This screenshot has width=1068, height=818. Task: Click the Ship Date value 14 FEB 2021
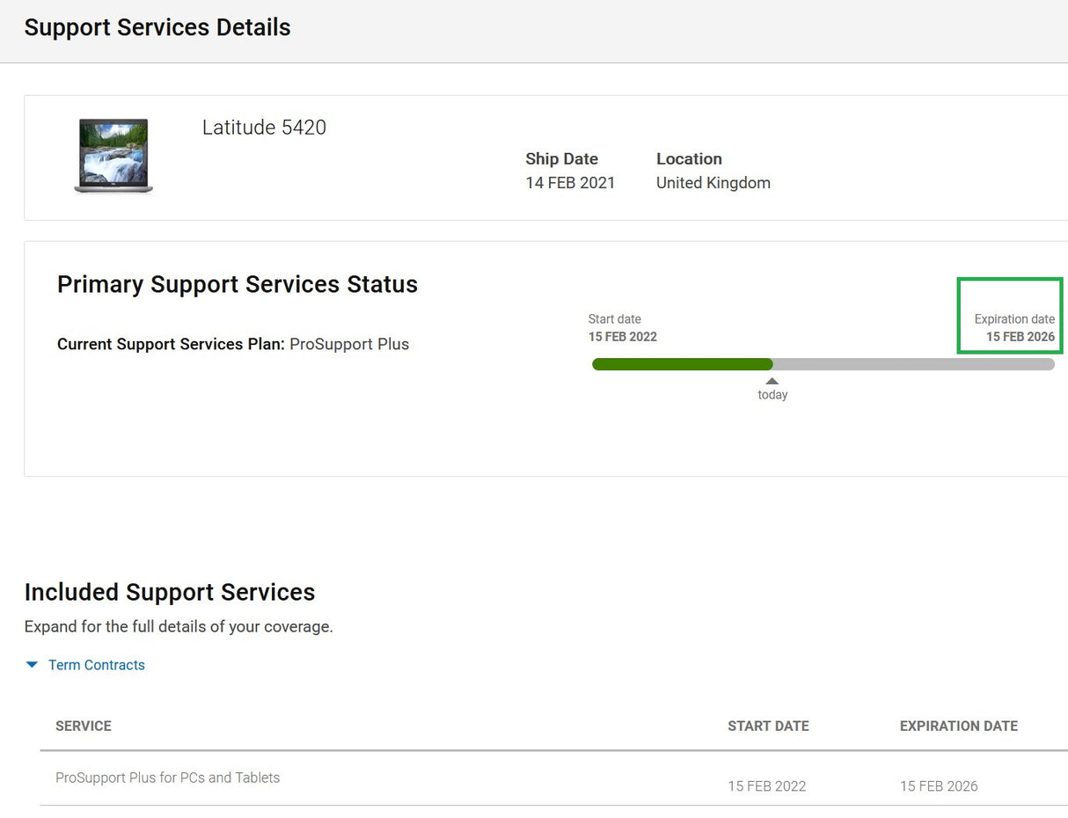pyautogui.click(x=570, y=183)
